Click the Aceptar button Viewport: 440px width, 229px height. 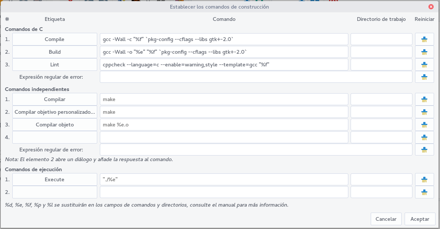(x=420, y=219)
